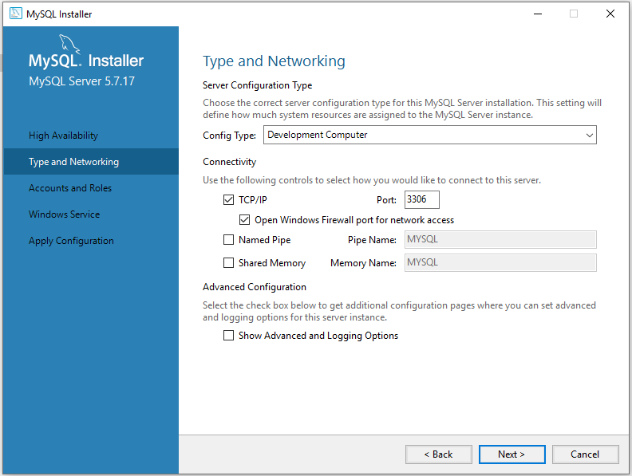This screenshot has width=632, height=476.
Task: Click the Config Type dropdown arrow
Action: (589, 136)
